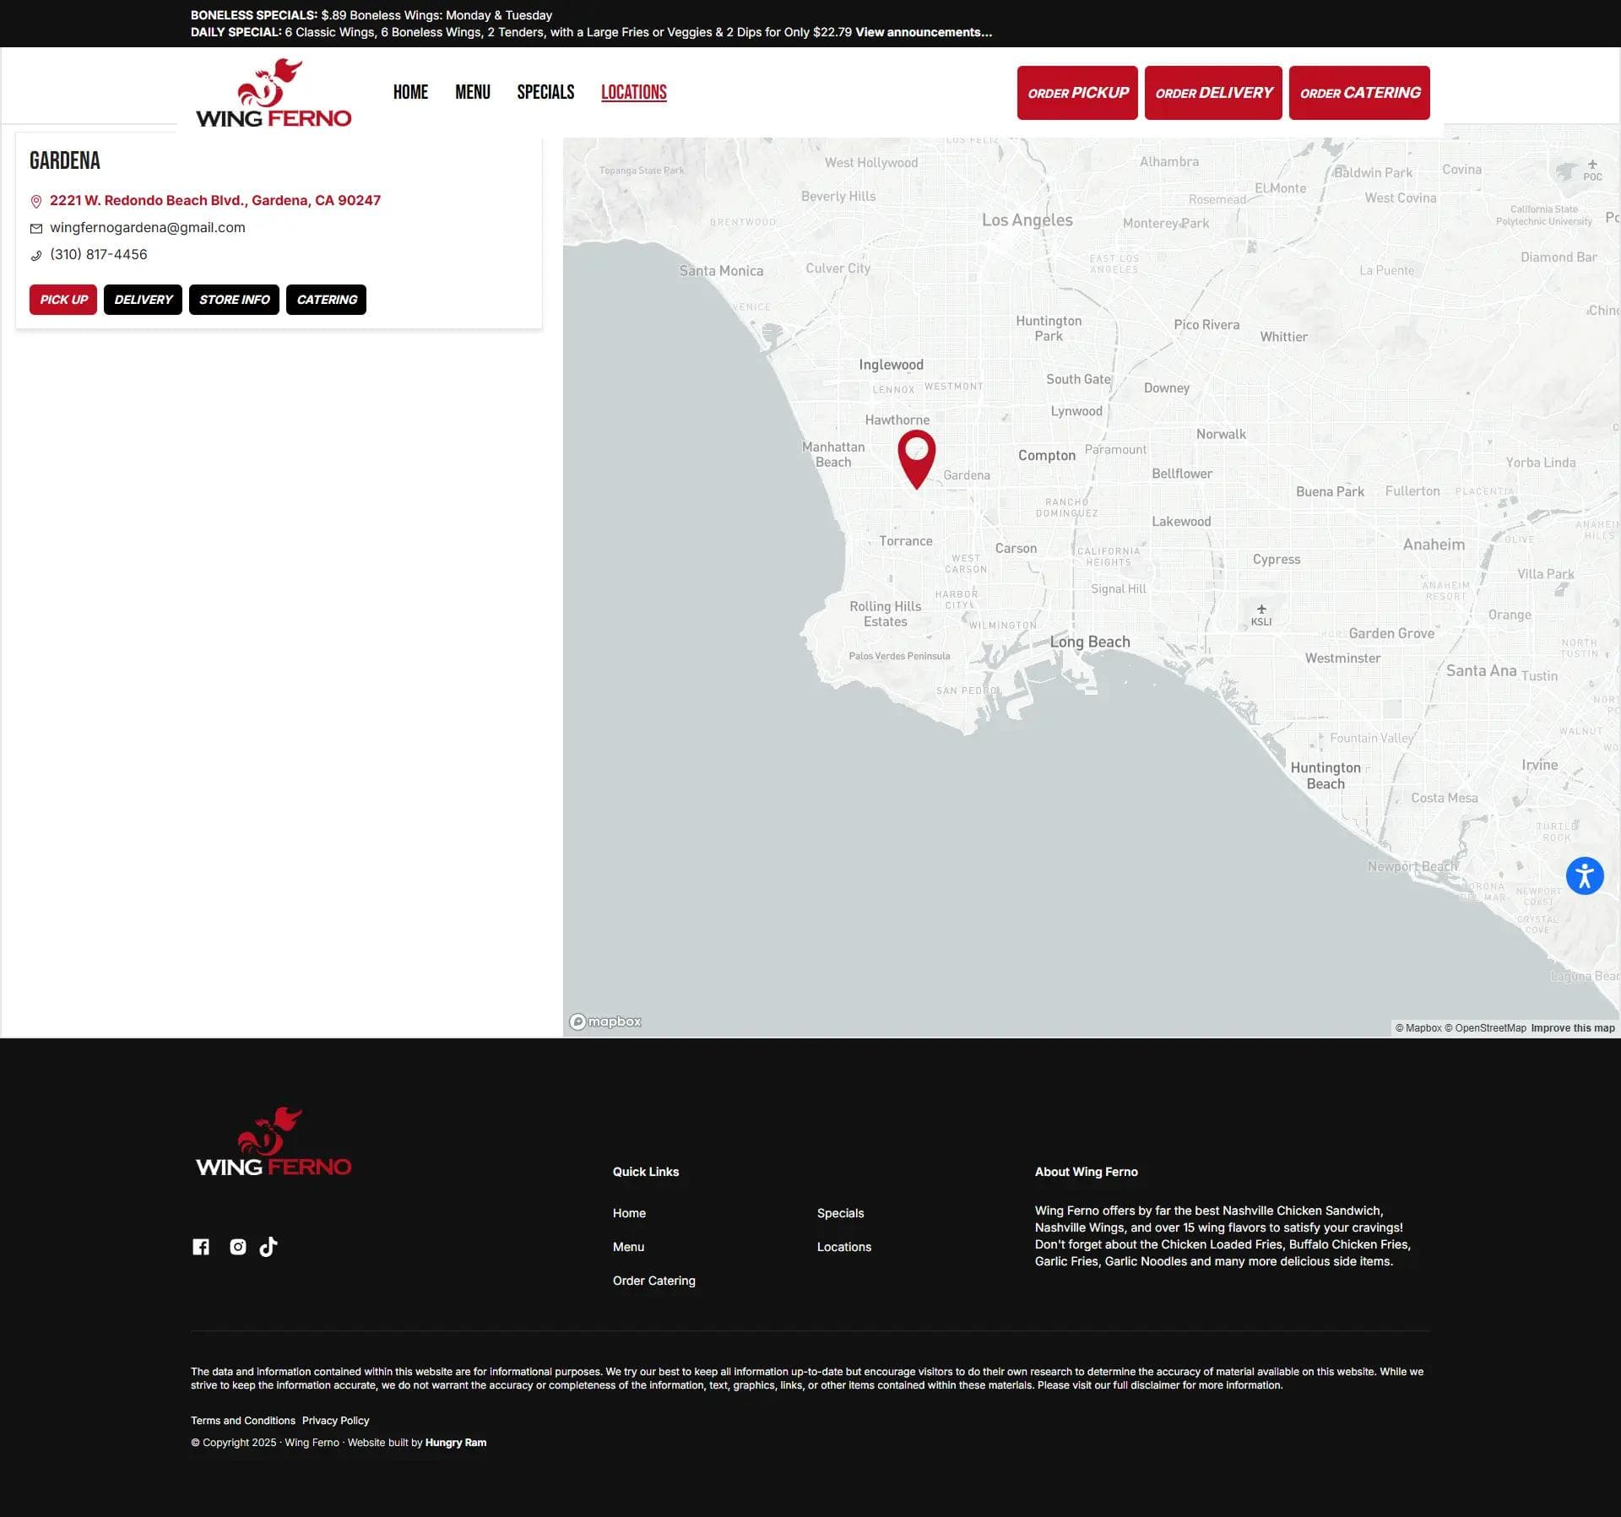The height and width of the screenshot is (1517, 1621).
Task: Click the About Wing Ferno heading
Action: pos(1087,1172)
